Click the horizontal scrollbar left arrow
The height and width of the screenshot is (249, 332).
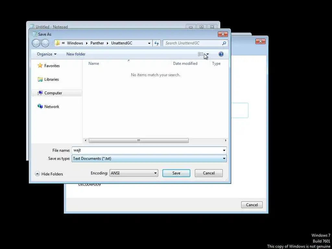86,140
